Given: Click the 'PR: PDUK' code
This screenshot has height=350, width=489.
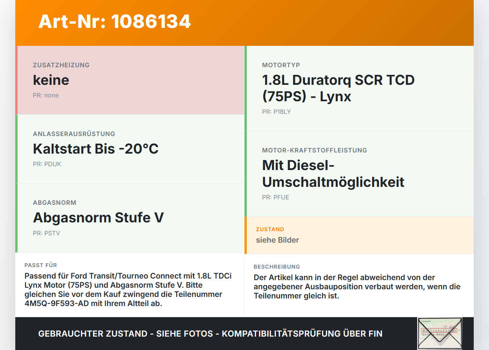Looking at the screenshot, I should tap(47, 164).
